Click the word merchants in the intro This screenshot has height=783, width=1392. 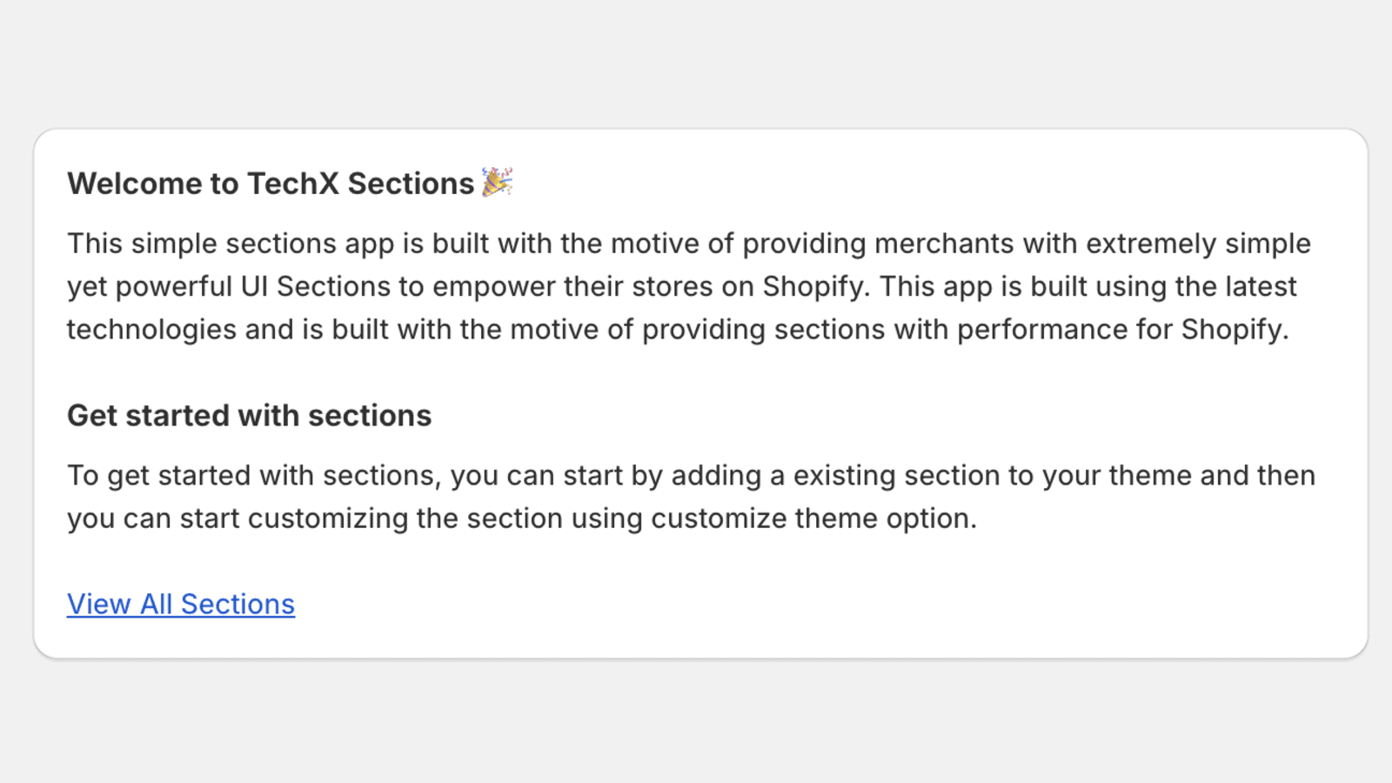click(x=944, y=244)
